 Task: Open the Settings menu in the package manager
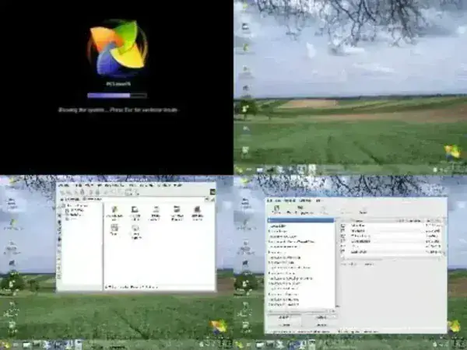coord(305,201)
